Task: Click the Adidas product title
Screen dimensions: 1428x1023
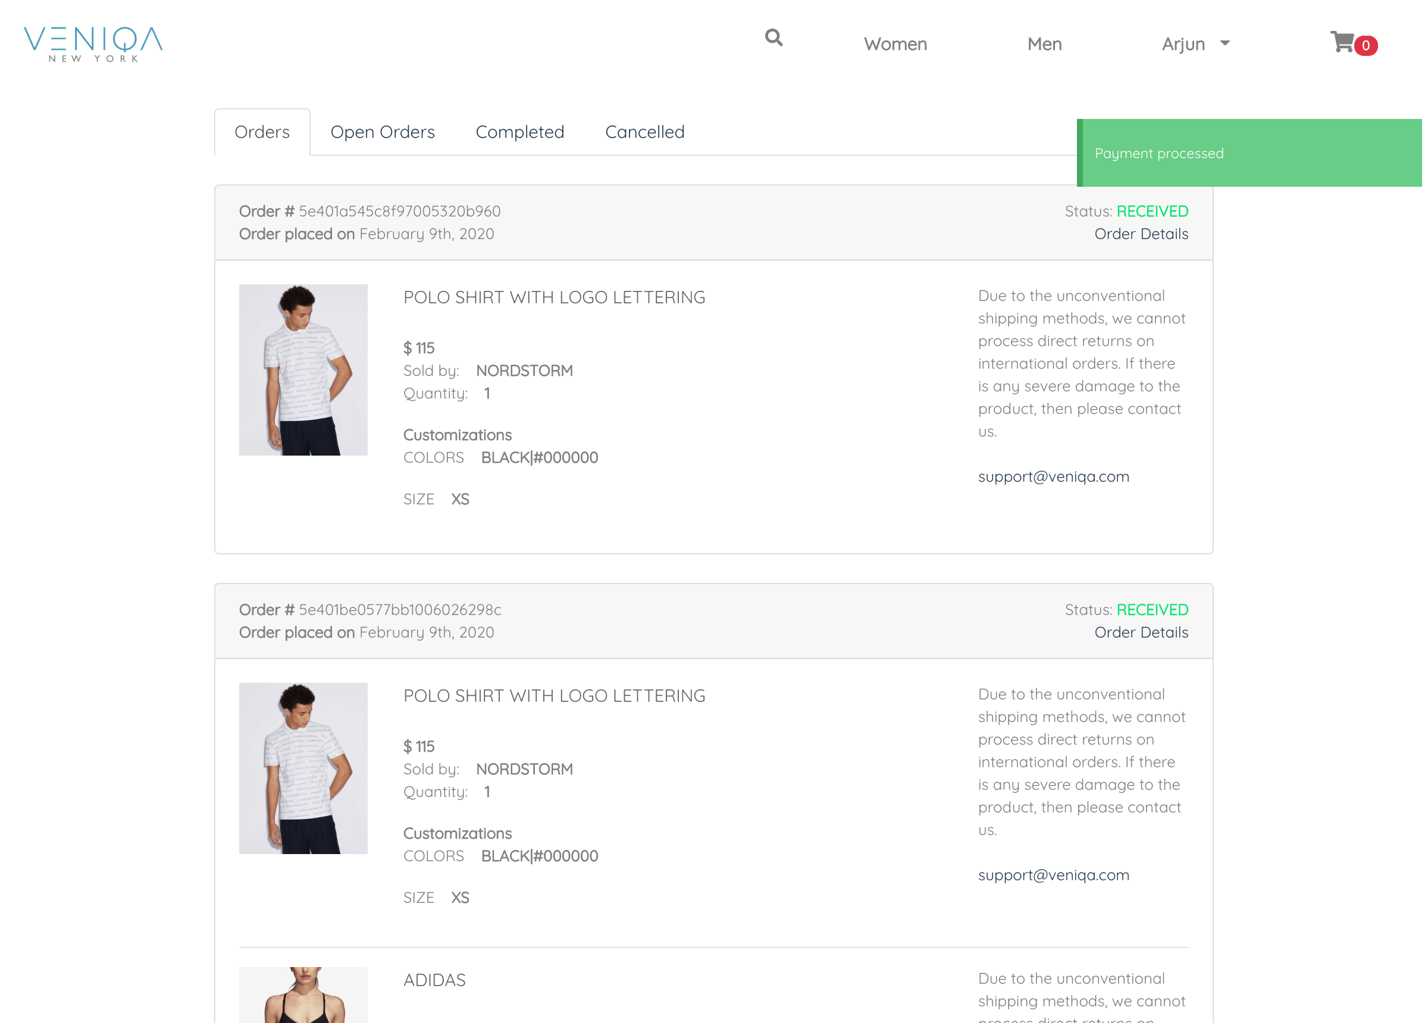Action: tap(434, 980)
